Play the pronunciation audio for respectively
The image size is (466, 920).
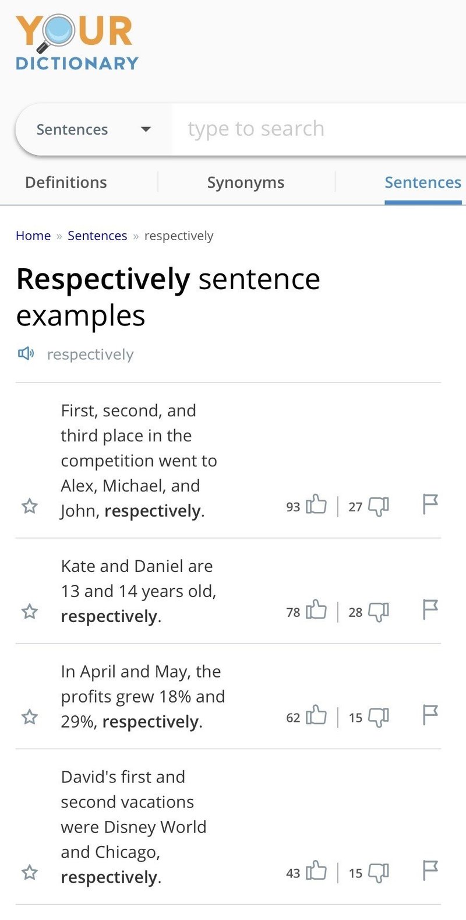pyautogui.click(x=26, y=353)
